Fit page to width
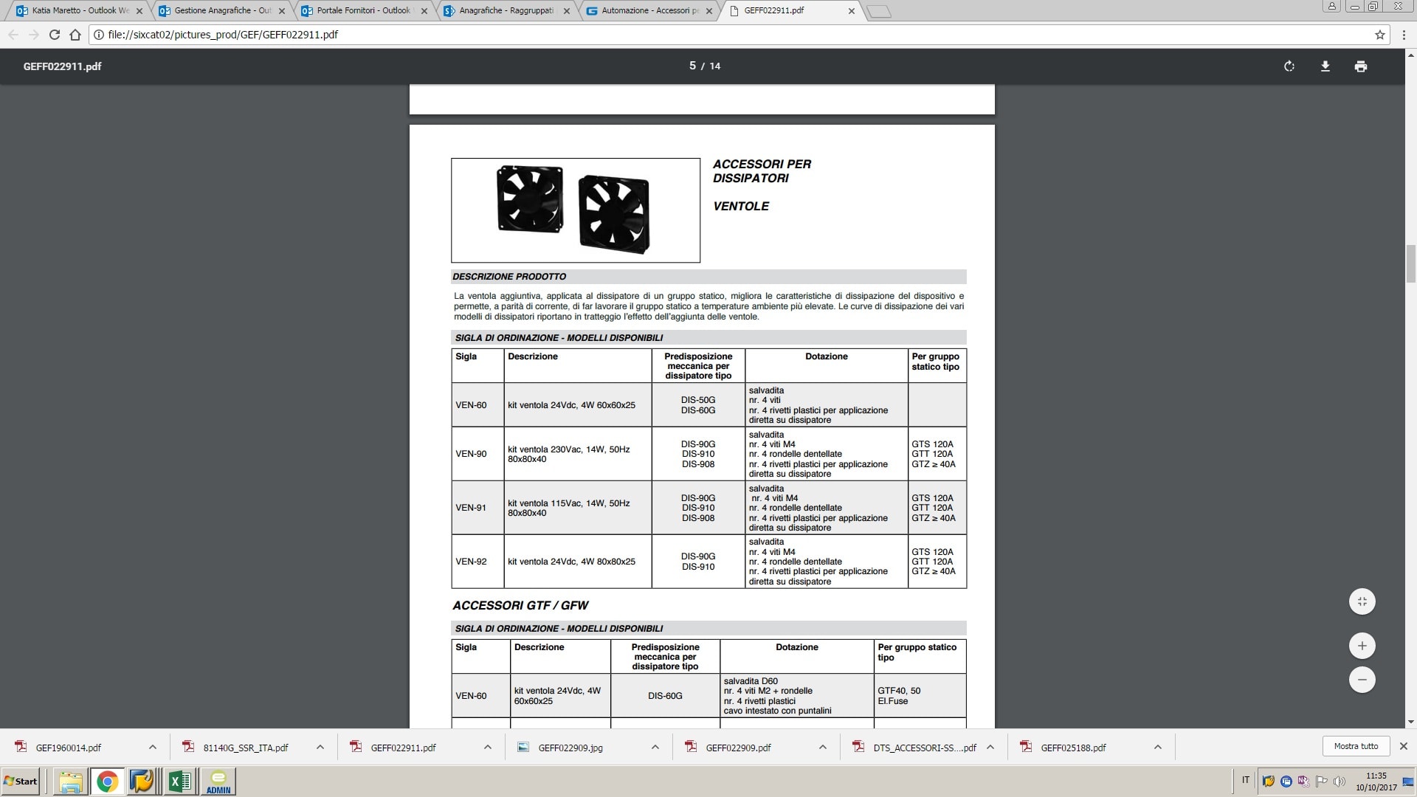Screen dimensions: 1417x797 1362,601
